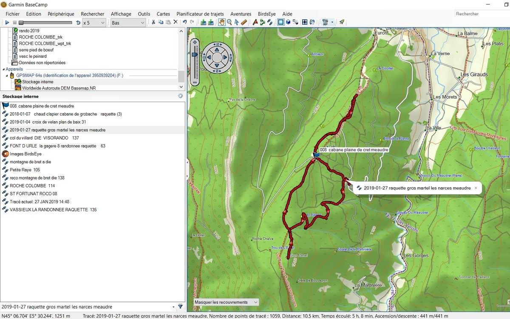This screenshot has width=510, height=319.
Task: Click the green Garmin Adventures icon
Action: point(342,22)
